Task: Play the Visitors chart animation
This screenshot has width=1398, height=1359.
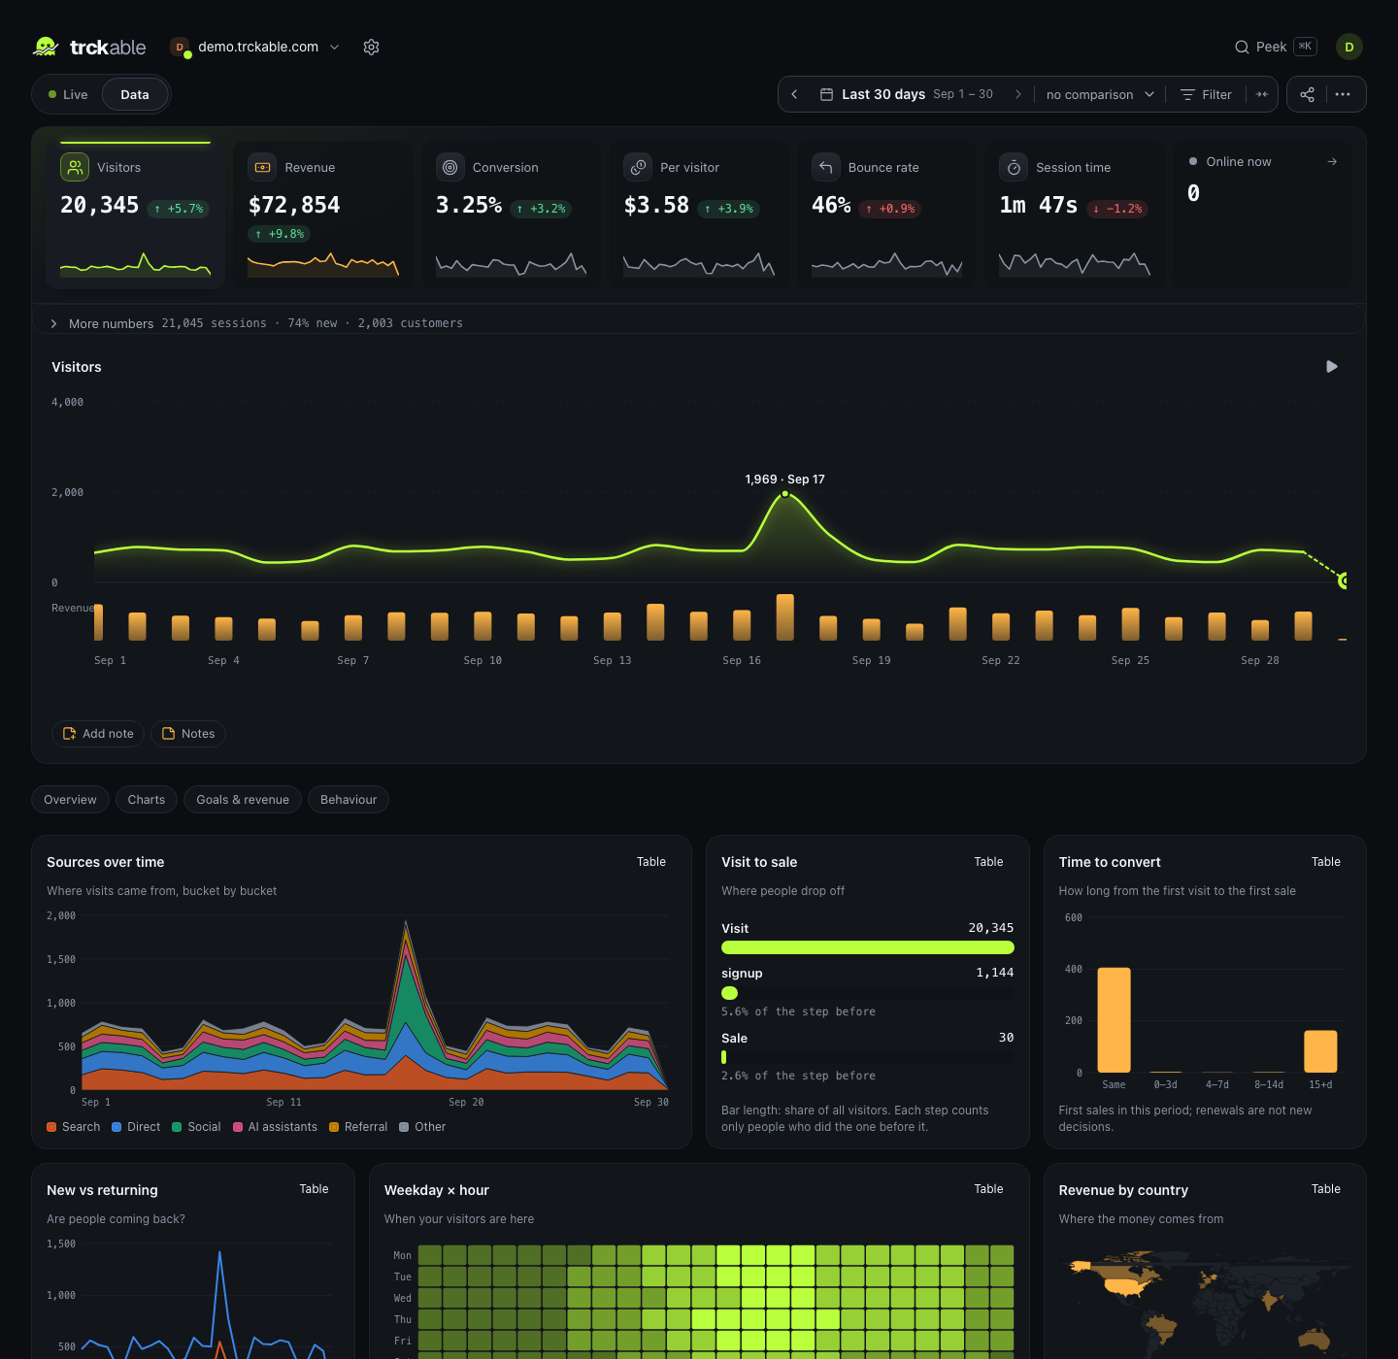Action: (x=1332, y=366)
